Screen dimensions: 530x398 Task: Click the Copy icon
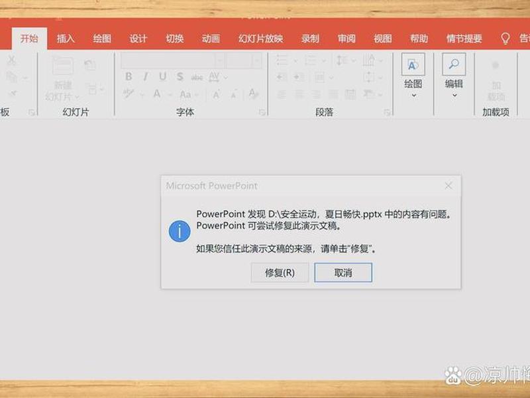[11, 77]
